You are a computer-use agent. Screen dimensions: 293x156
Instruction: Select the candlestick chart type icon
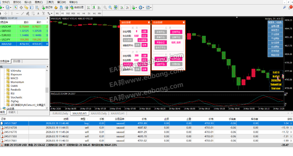(94, 7)
